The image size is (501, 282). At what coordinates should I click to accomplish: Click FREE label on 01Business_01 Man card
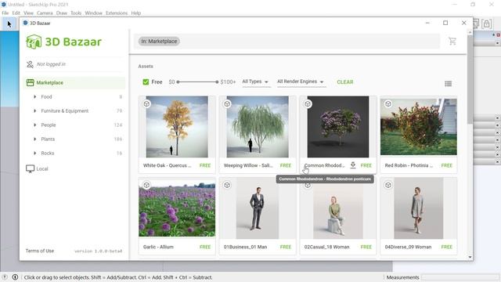pyautogui.click(x=286, y=247)
